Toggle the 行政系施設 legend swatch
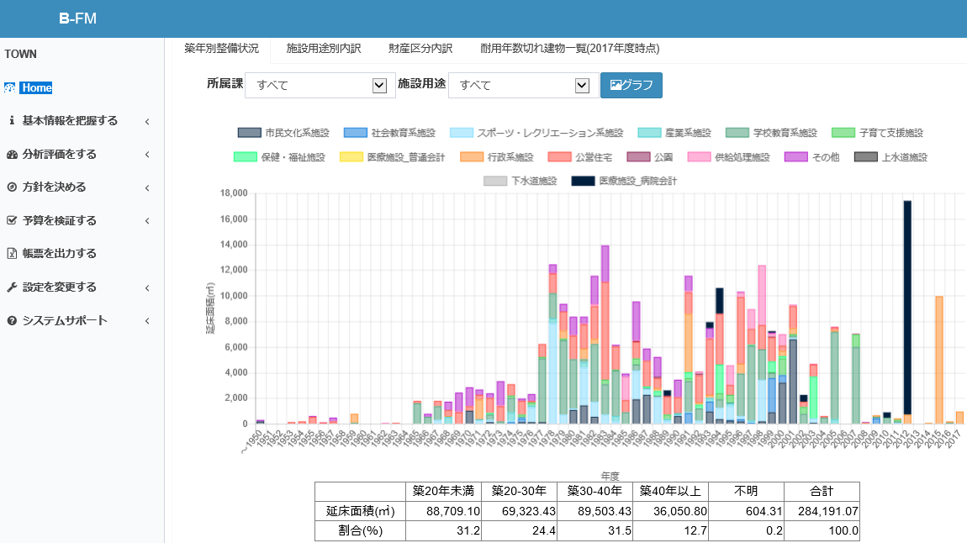The height and width of the screenshot is (543, 967). coord(472,157)
